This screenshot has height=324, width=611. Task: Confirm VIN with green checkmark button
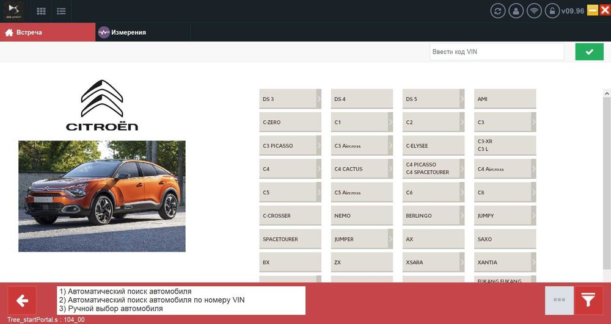click(589, 52)
